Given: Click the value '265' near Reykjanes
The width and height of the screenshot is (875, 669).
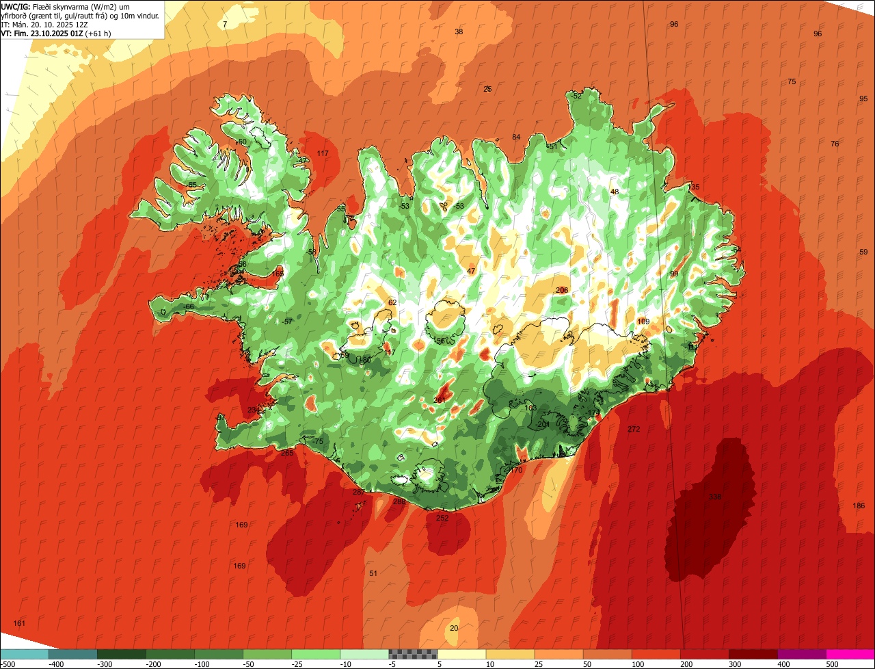Looking at the screenshot, I should click(x=287, y=453).
